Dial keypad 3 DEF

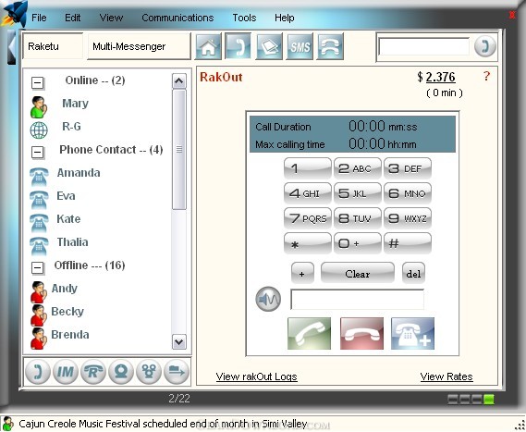tap(408, 168)
